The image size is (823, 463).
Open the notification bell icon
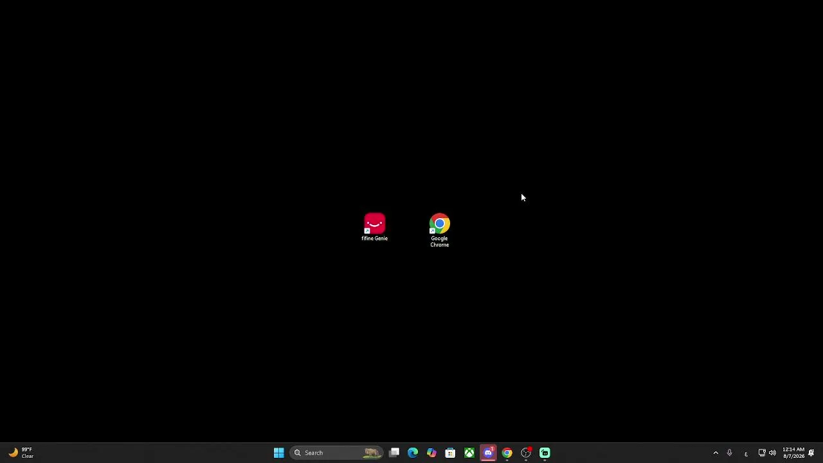(811, 453)
